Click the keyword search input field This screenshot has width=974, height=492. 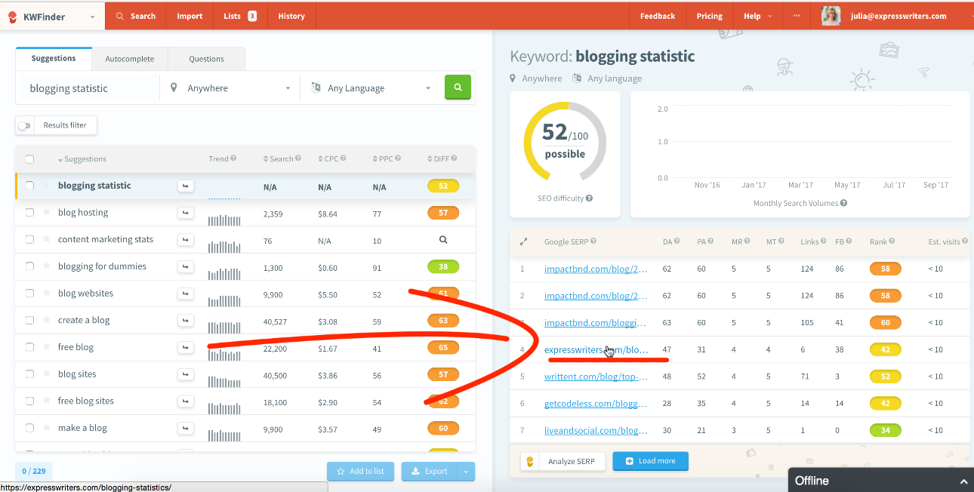click(88, 88)
